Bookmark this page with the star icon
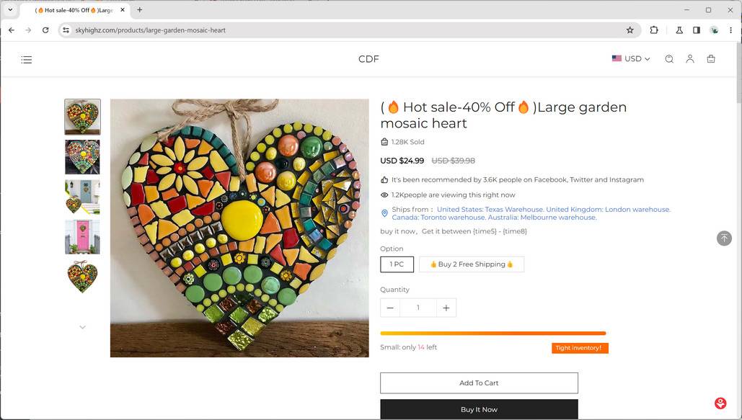Screen dimensions: 742x420 pyautogui.click(x=630, y=30)
